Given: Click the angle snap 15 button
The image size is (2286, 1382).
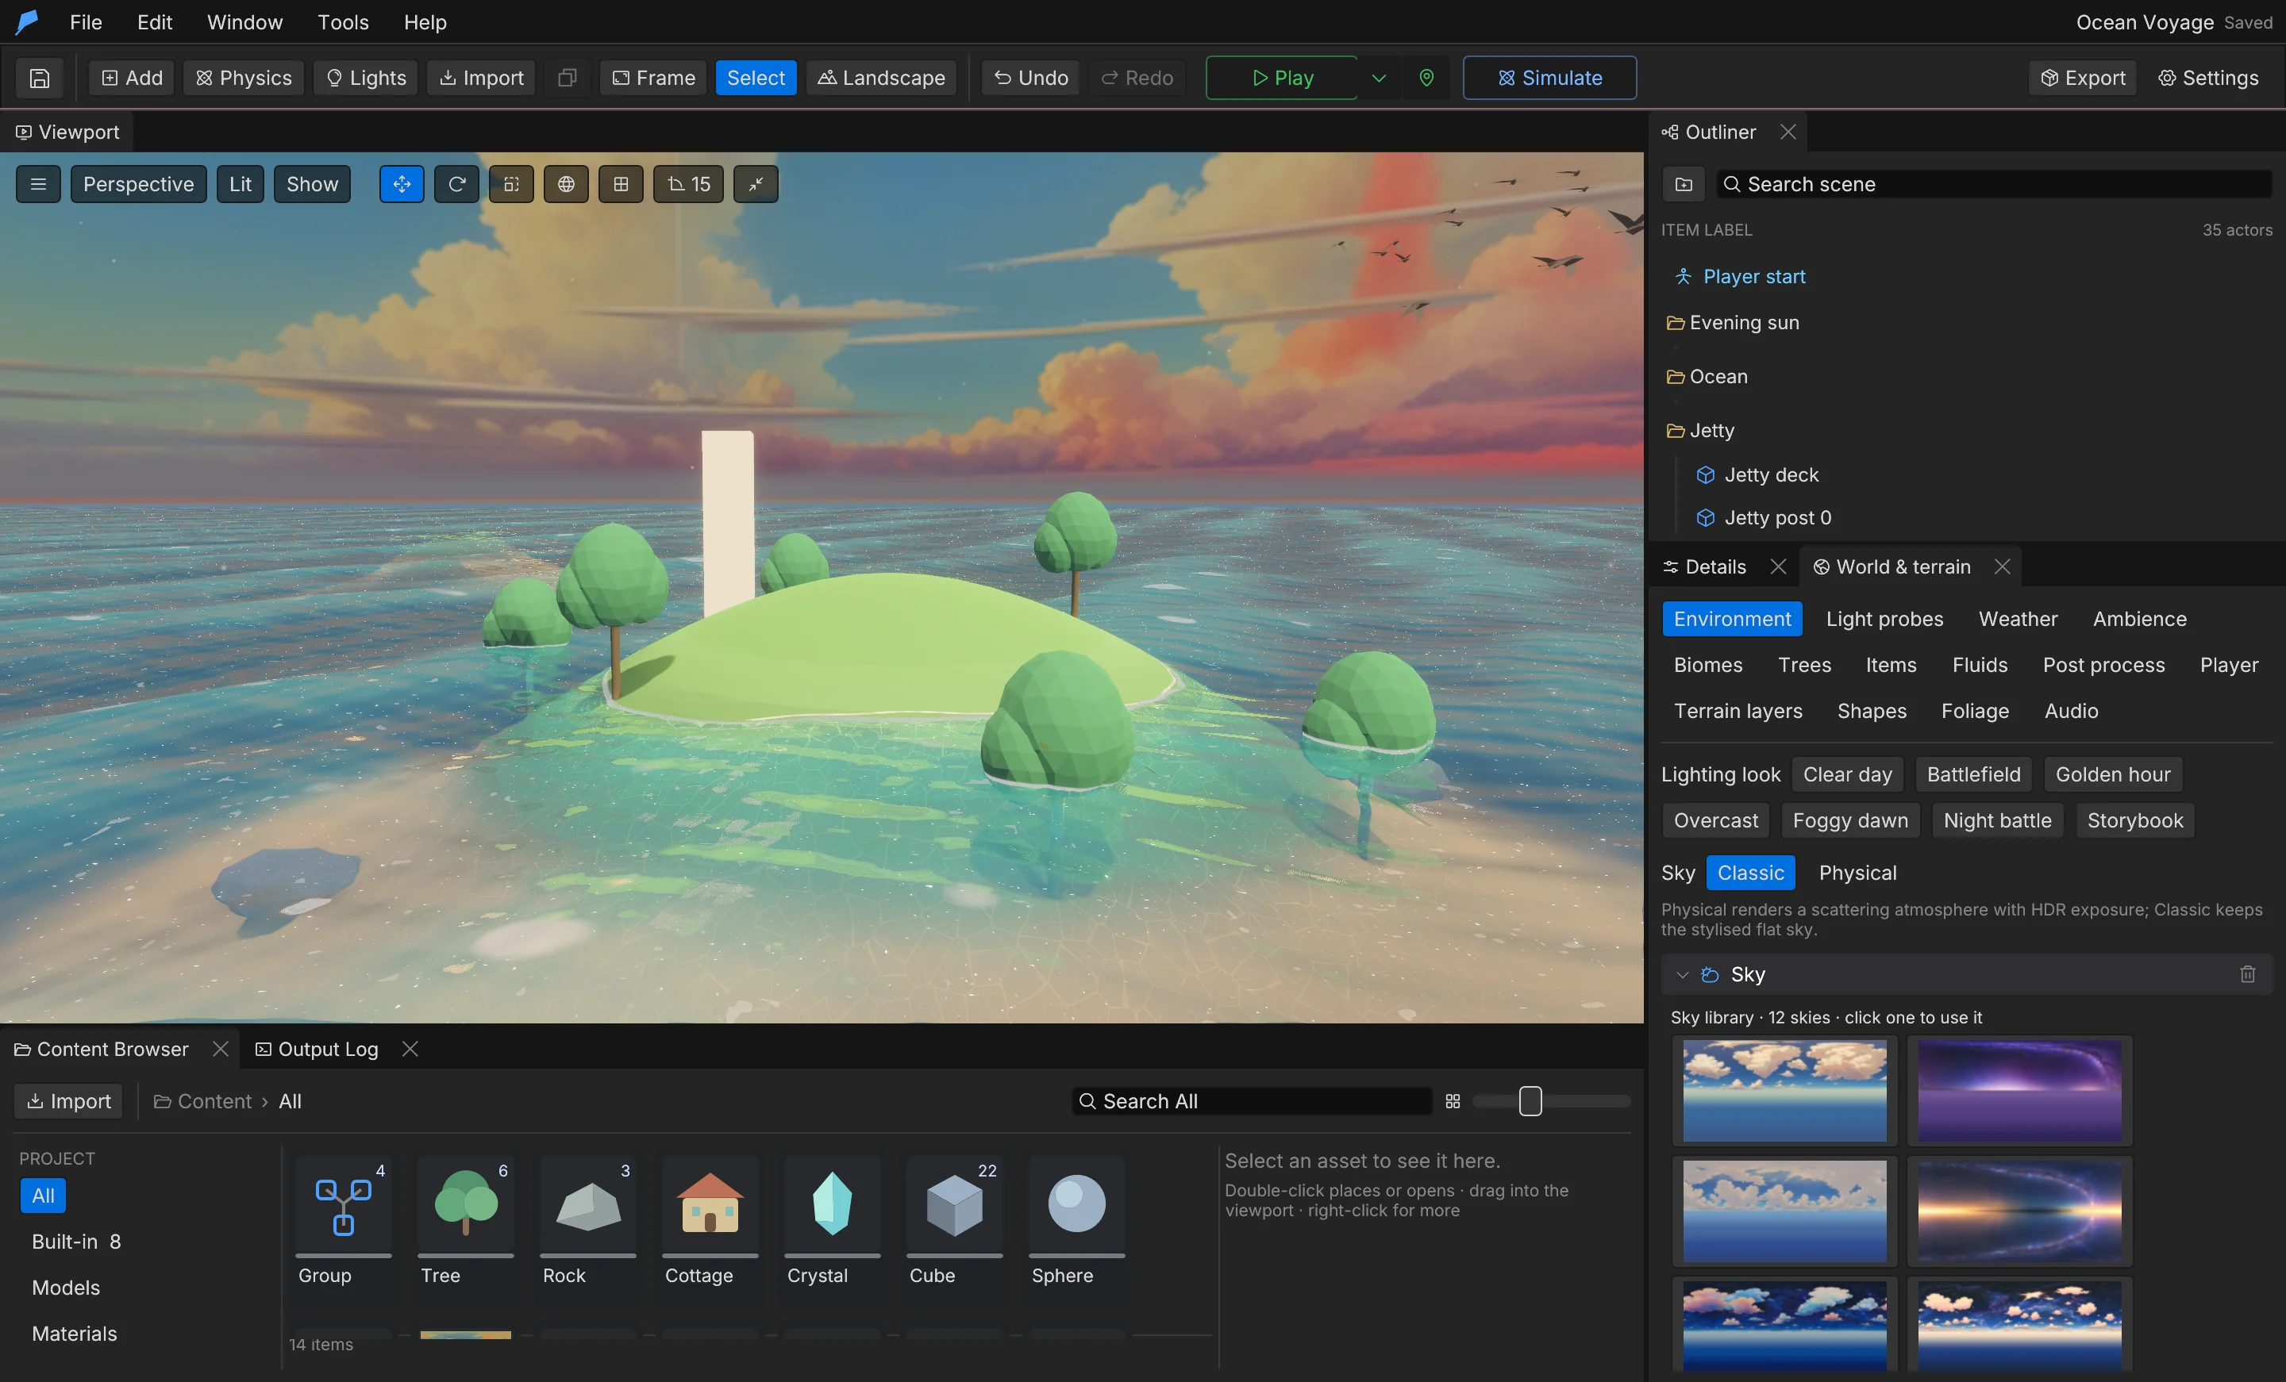Looking at the screenshot, I should (688, 183).
